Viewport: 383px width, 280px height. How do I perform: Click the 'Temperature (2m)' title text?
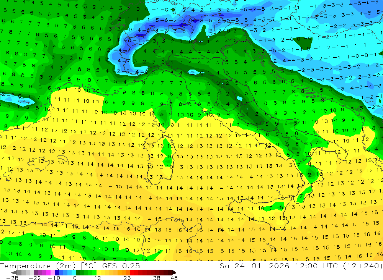tap(38, 266)
